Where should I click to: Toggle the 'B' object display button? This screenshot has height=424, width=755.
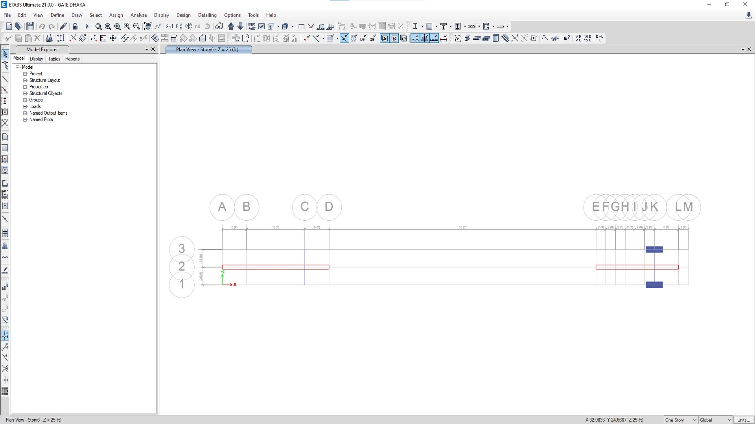tap(394, 38)
